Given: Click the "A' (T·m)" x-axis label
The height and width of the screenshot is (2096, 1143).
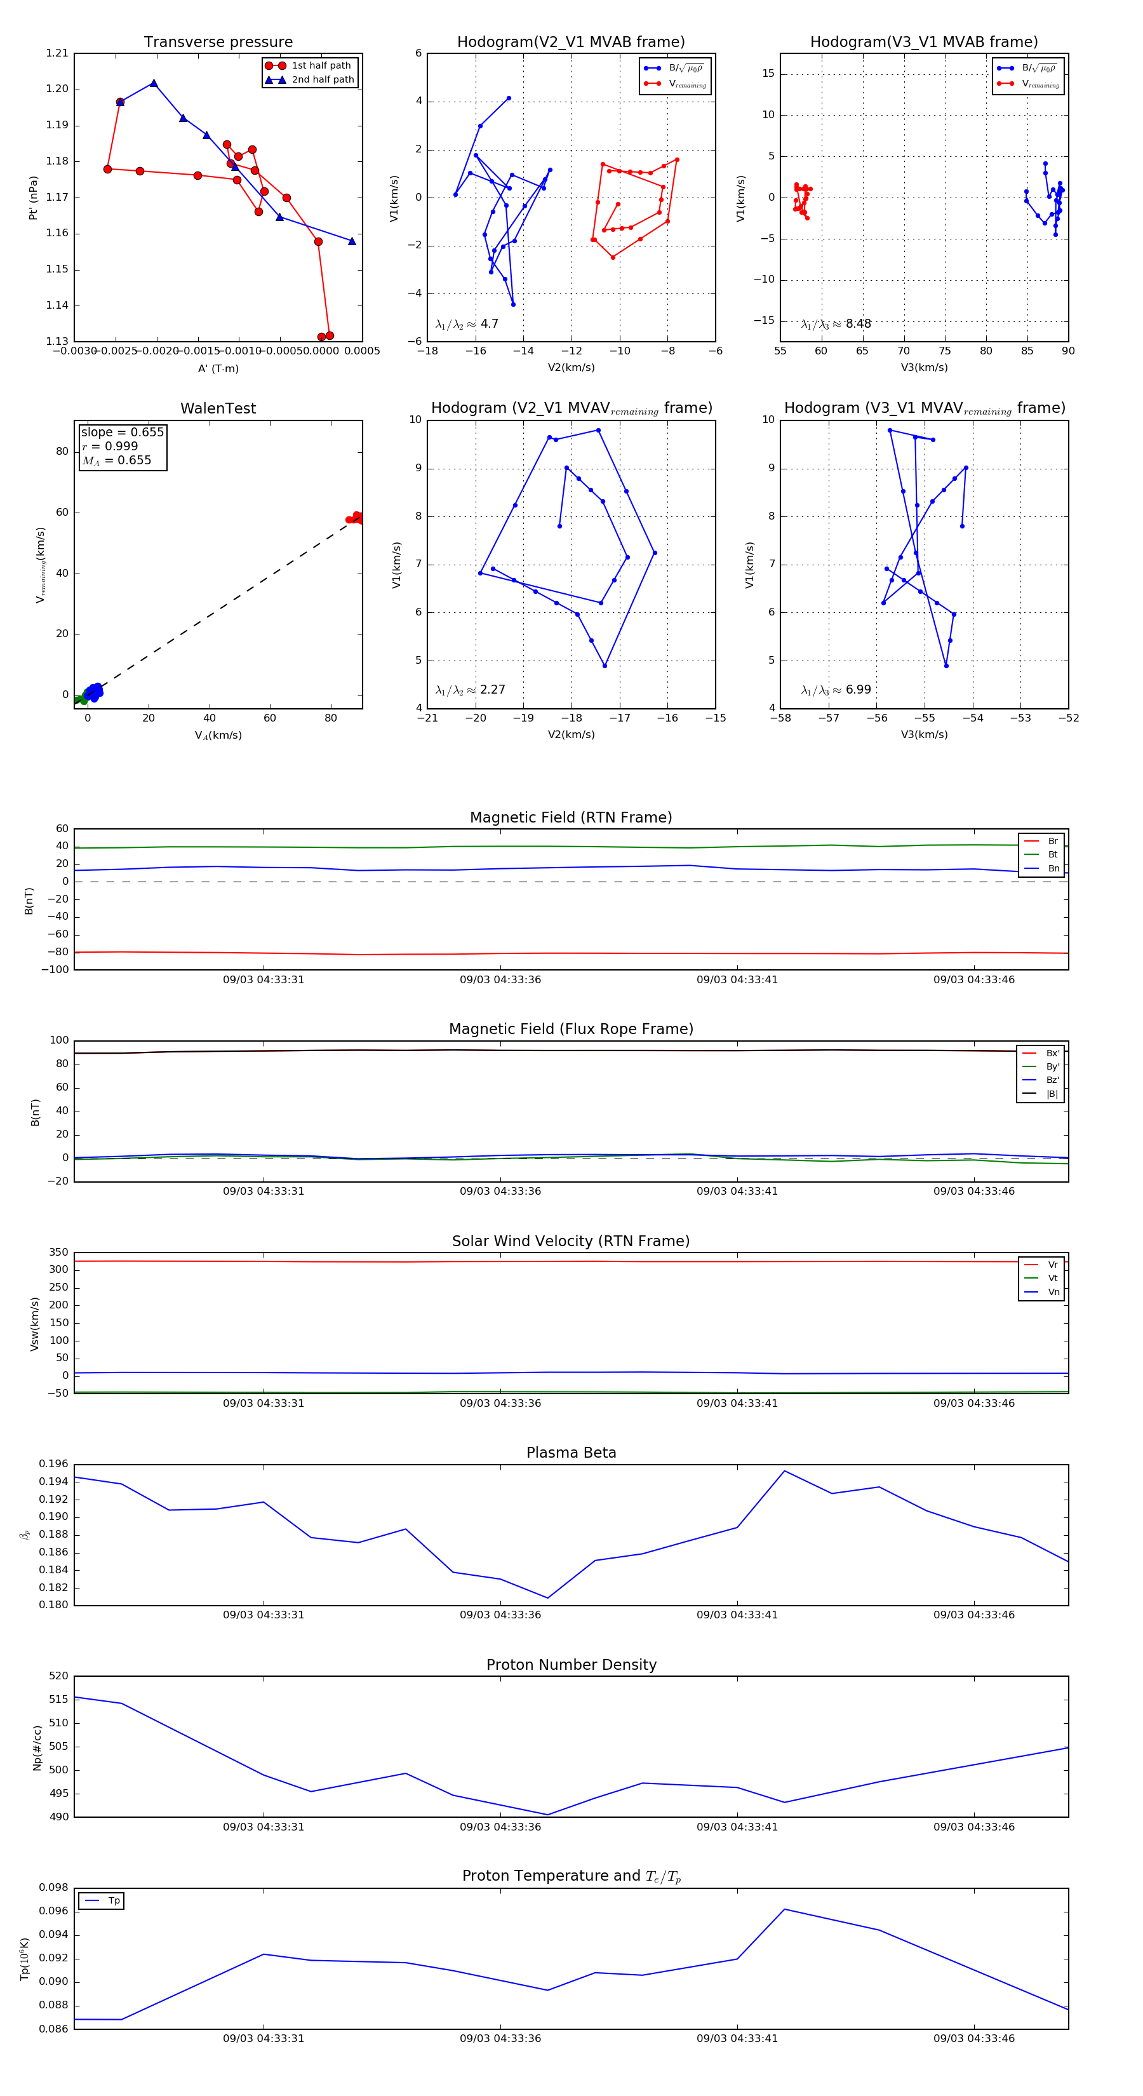Looking at the screenshot, I should pyautogui.click(x=218, y=368).
